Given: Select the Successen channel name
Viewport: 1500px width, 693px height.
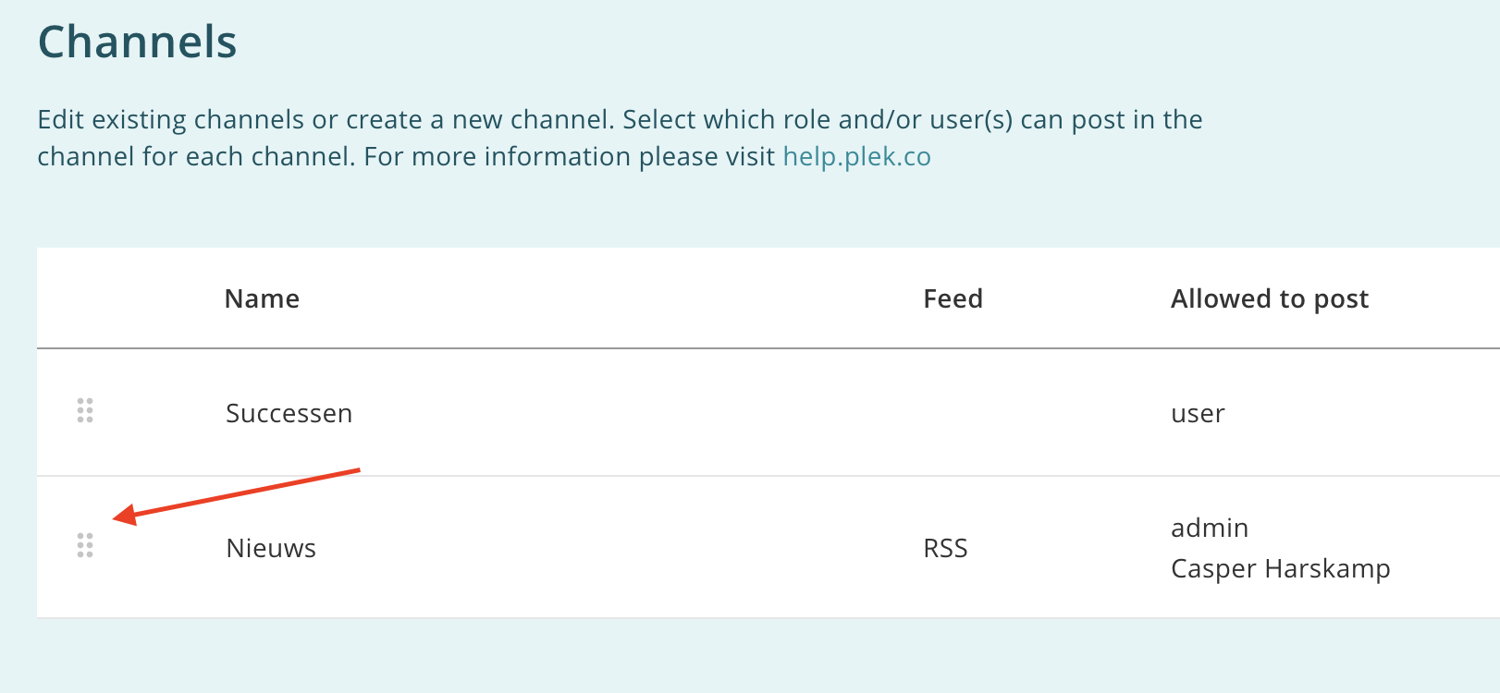Looking at the screenshot, I should (289, 413).
